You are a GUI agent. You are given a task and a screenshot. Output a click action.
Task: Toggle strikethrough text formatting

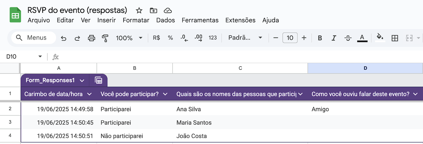tap(348, 38)
